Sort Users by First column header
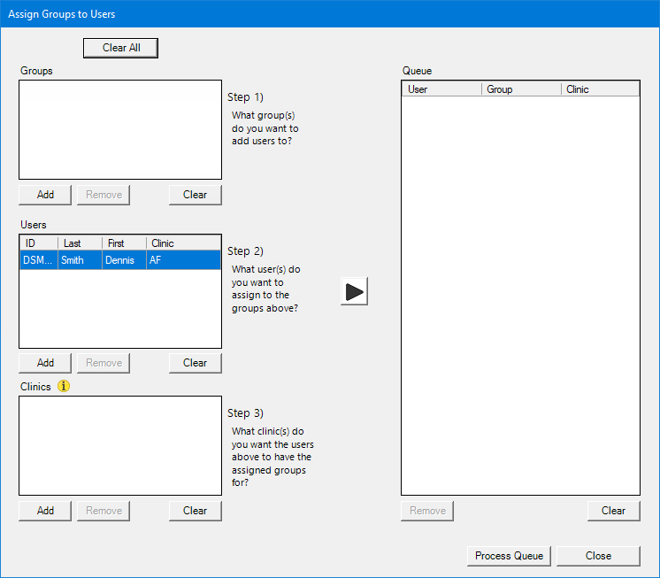Screen dimensions: 660x578 (x=124, y=243)
